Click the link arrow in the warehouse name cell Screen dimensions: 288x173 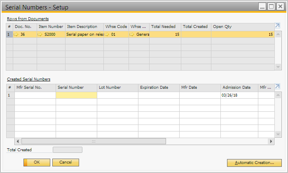[x=132, y=35]
